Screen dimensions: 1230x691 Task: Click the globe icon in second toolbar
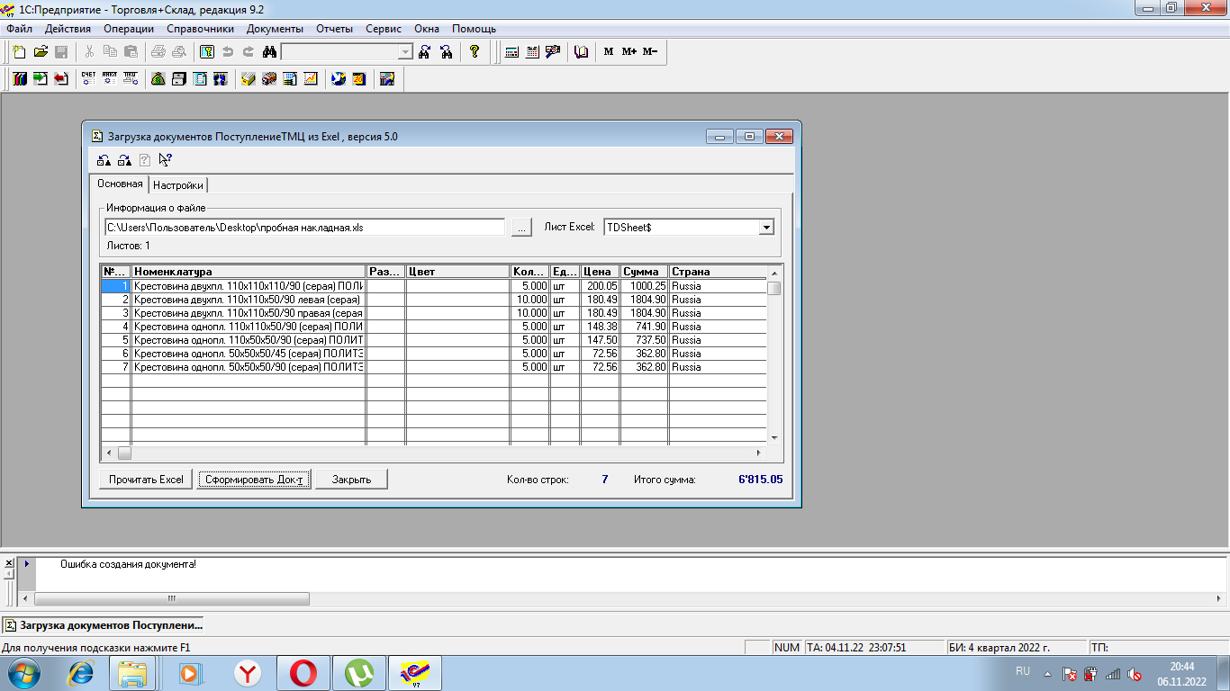(339, 79)
